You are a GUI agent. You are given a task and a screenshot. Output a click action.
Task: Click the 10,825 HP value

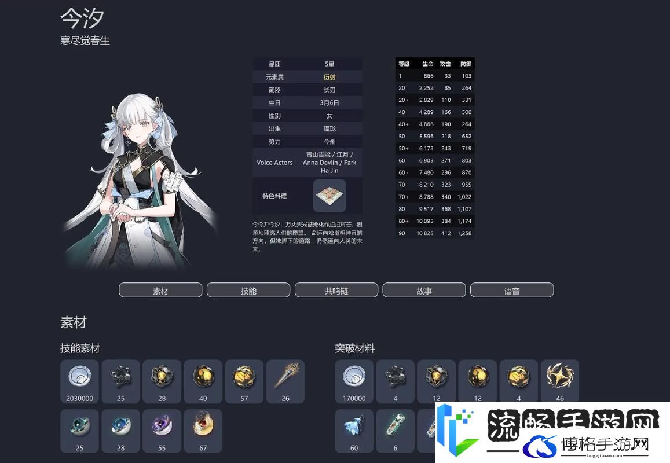click(424, 233)
